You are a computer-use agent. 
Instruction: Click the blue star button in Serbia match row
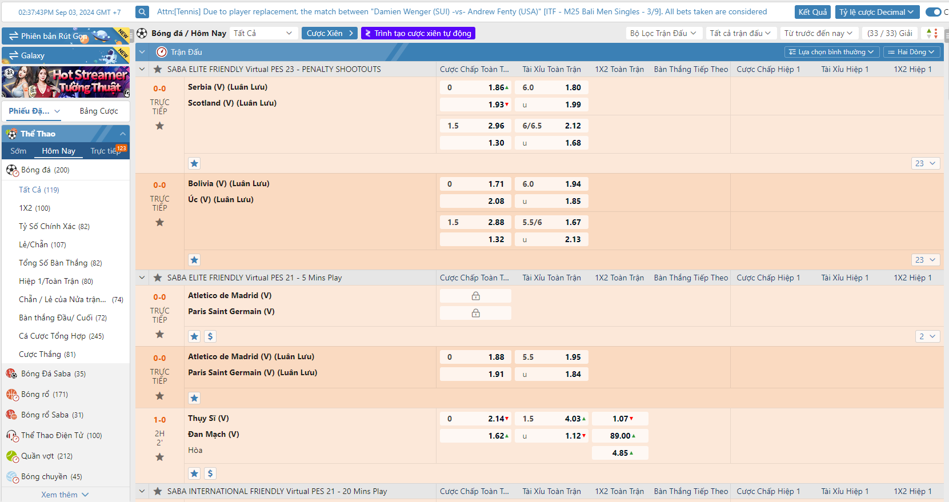(x=194, y=163)
